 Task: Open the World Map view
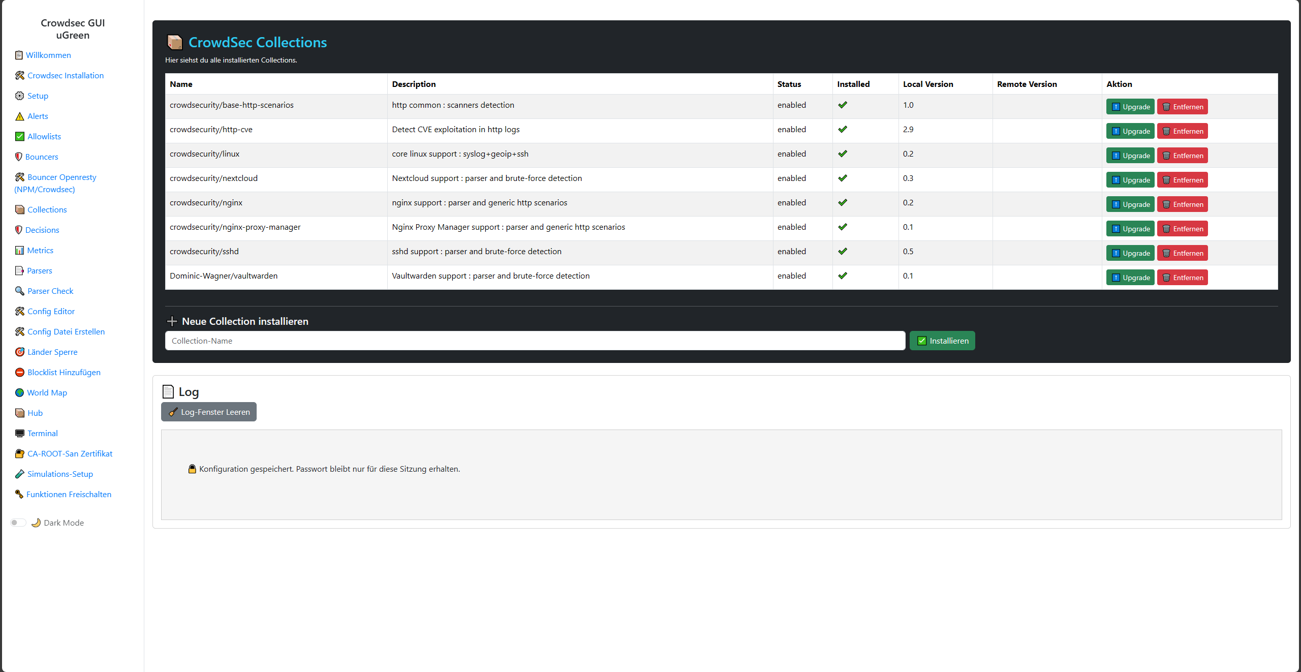click(x=47, y=392)
